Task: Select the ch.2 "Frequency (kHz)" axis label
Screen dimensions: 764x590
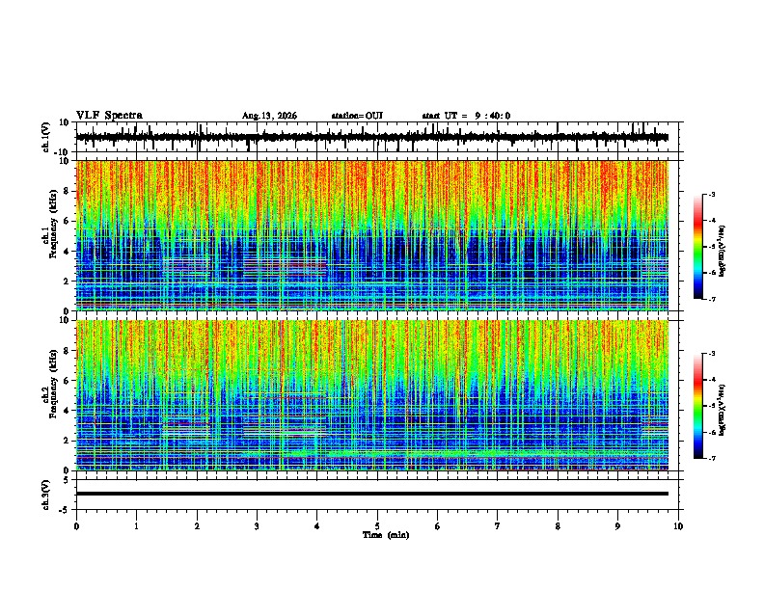Action: coord(54,384)
